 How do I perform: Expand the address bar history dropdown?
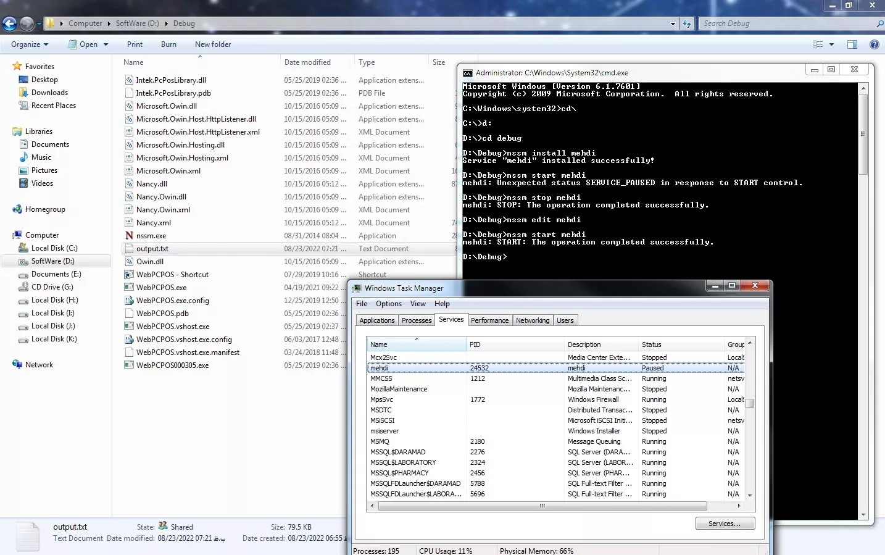point(673,23)
